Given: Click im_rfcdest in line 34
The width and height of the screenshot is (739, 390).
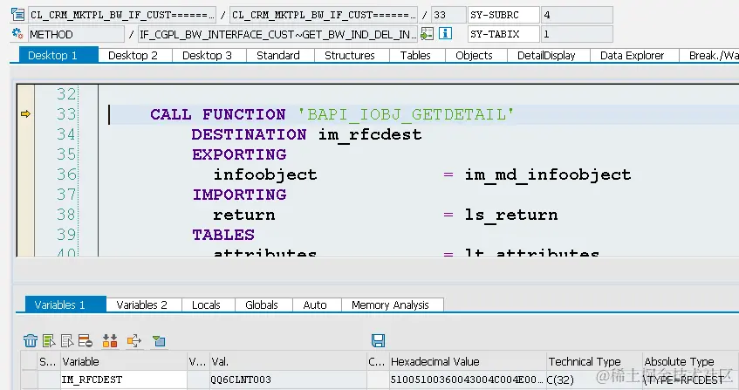Looking at the screenshot, I should (370, 134).
